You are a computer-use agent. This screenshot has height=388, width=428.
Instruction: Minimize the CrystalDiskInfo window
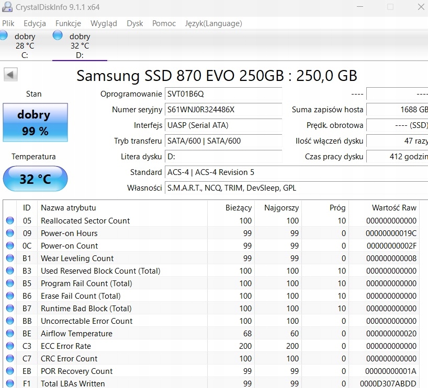[360, 7]
